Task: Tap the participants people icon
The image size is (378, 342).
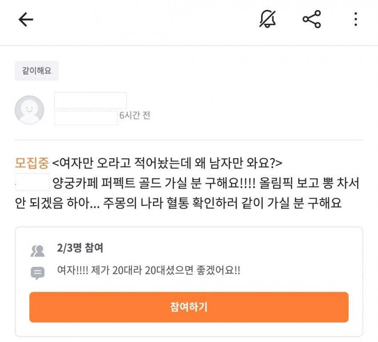Action: coord(38,251)
